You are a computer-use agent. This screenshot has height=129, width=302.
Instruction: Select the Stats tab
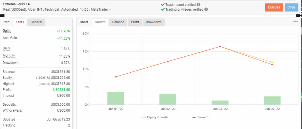point(20,22)
